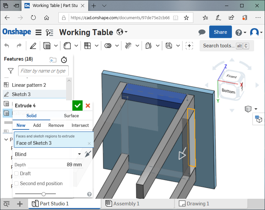This screenshot has width=265, height=210.
Task: Open the Assembly 1 tab
Action: click(138, 204)
